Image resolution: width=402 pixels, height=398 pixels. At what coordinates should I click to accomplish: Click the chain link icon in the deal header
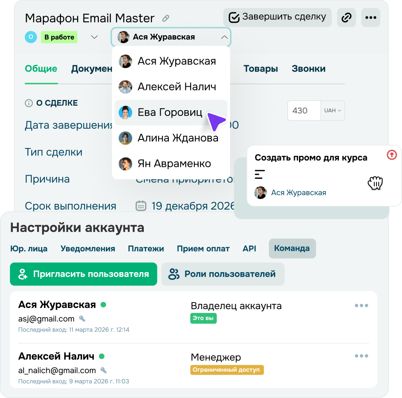point(346,17)
